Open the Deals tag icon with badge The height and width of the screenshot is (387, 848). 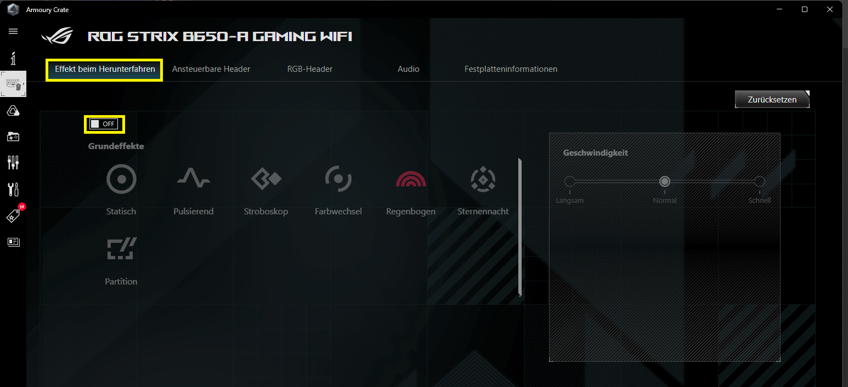point(14,214)
